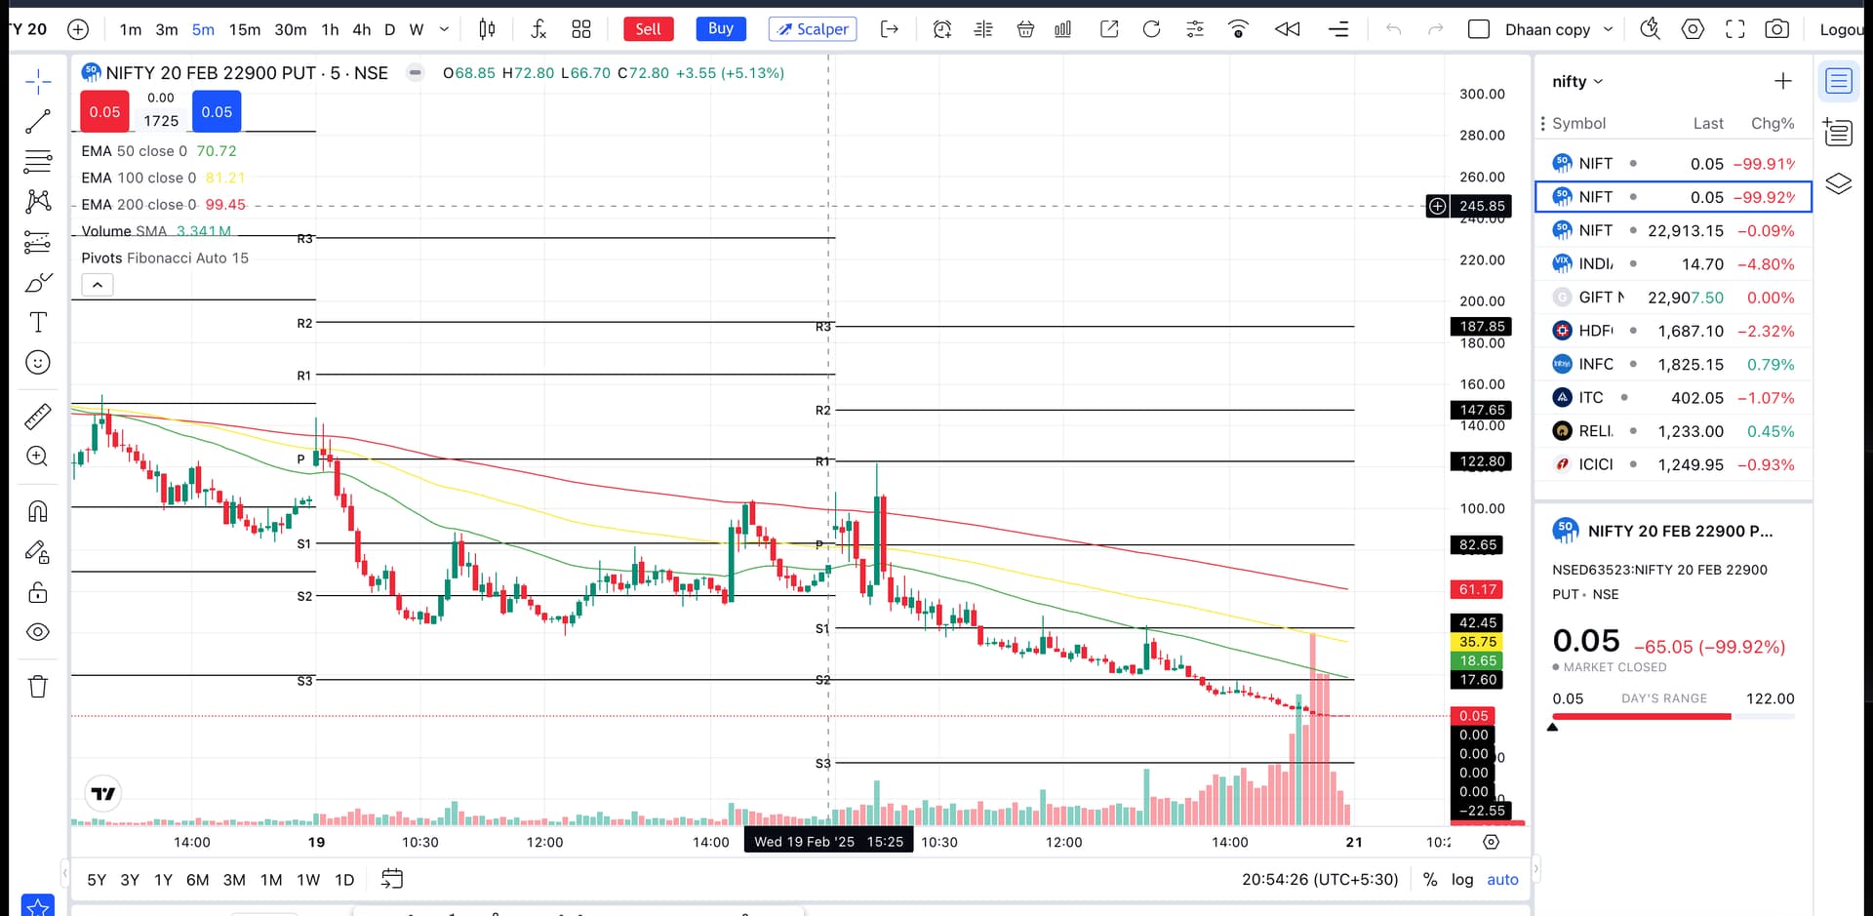Toggle hide all drawings eye icon
1873x916 pixels.
[x=38, y=632]
